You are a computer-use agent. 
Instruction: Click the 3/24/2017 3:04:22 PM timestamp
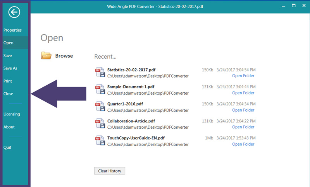(236, 121)
